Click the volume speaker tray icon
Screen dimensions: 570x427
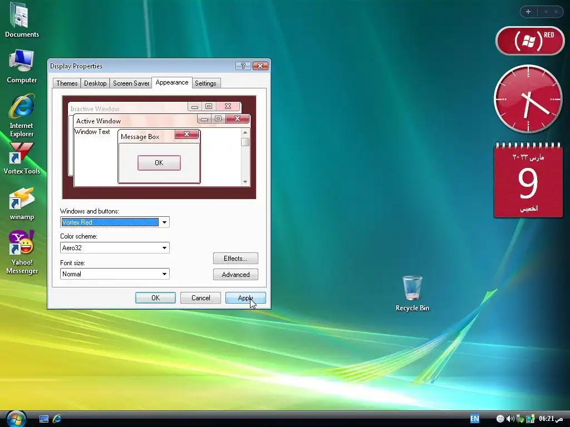coord(510,419)
